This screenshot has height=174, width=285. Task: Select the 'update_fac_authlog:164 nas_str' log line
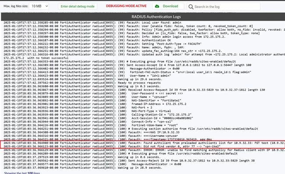113,51
